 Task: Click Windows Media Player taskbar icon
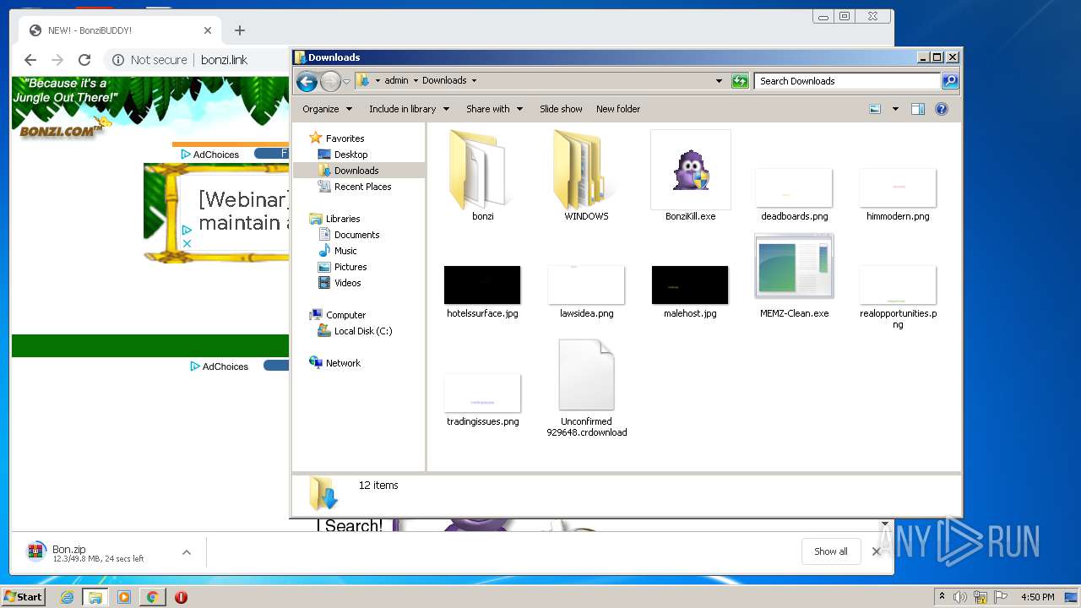[x=124, y=597]
